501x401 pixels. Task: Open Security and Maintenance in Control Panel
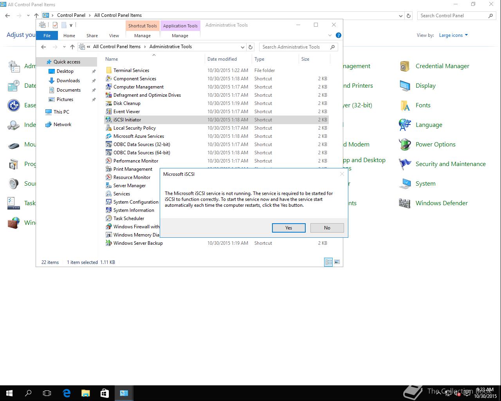(x=451, y=164)
